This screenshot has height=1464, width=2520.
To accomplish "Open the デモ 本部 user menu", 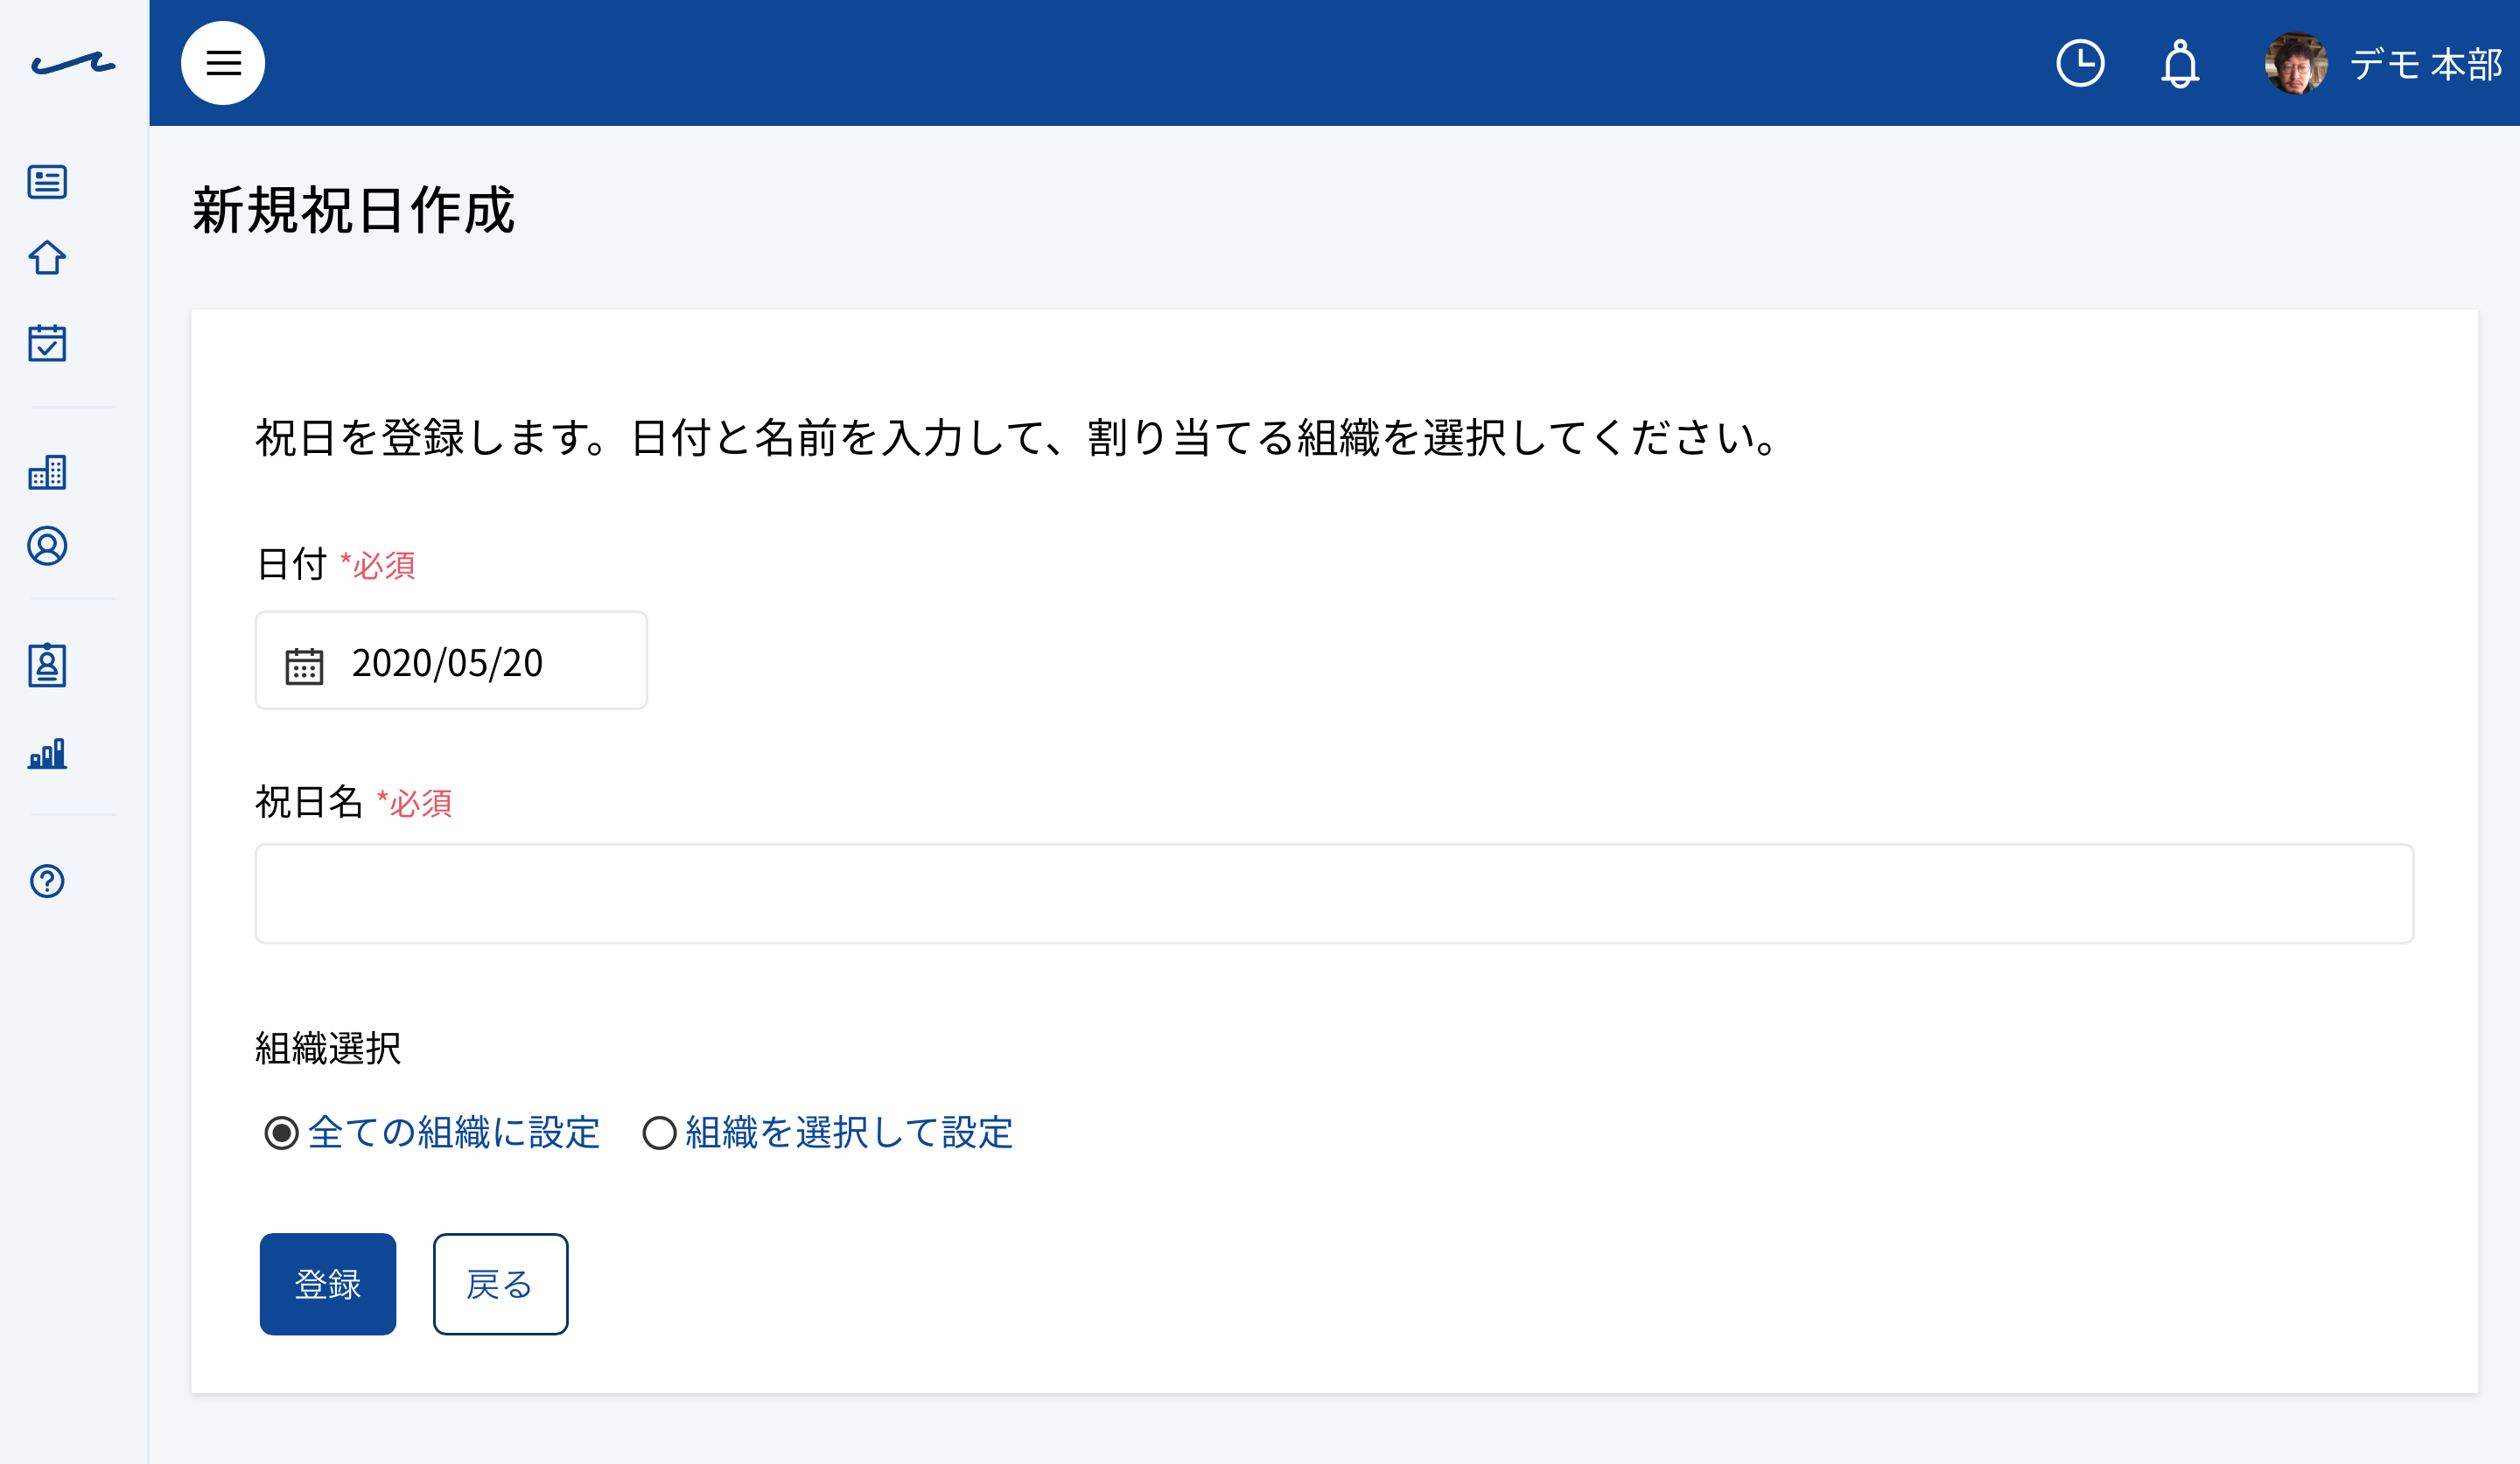I will coord(2383,64).
